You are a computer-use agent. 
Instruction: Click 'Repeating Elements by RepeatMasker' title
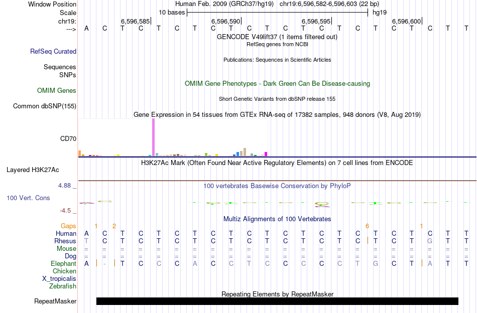277,294
